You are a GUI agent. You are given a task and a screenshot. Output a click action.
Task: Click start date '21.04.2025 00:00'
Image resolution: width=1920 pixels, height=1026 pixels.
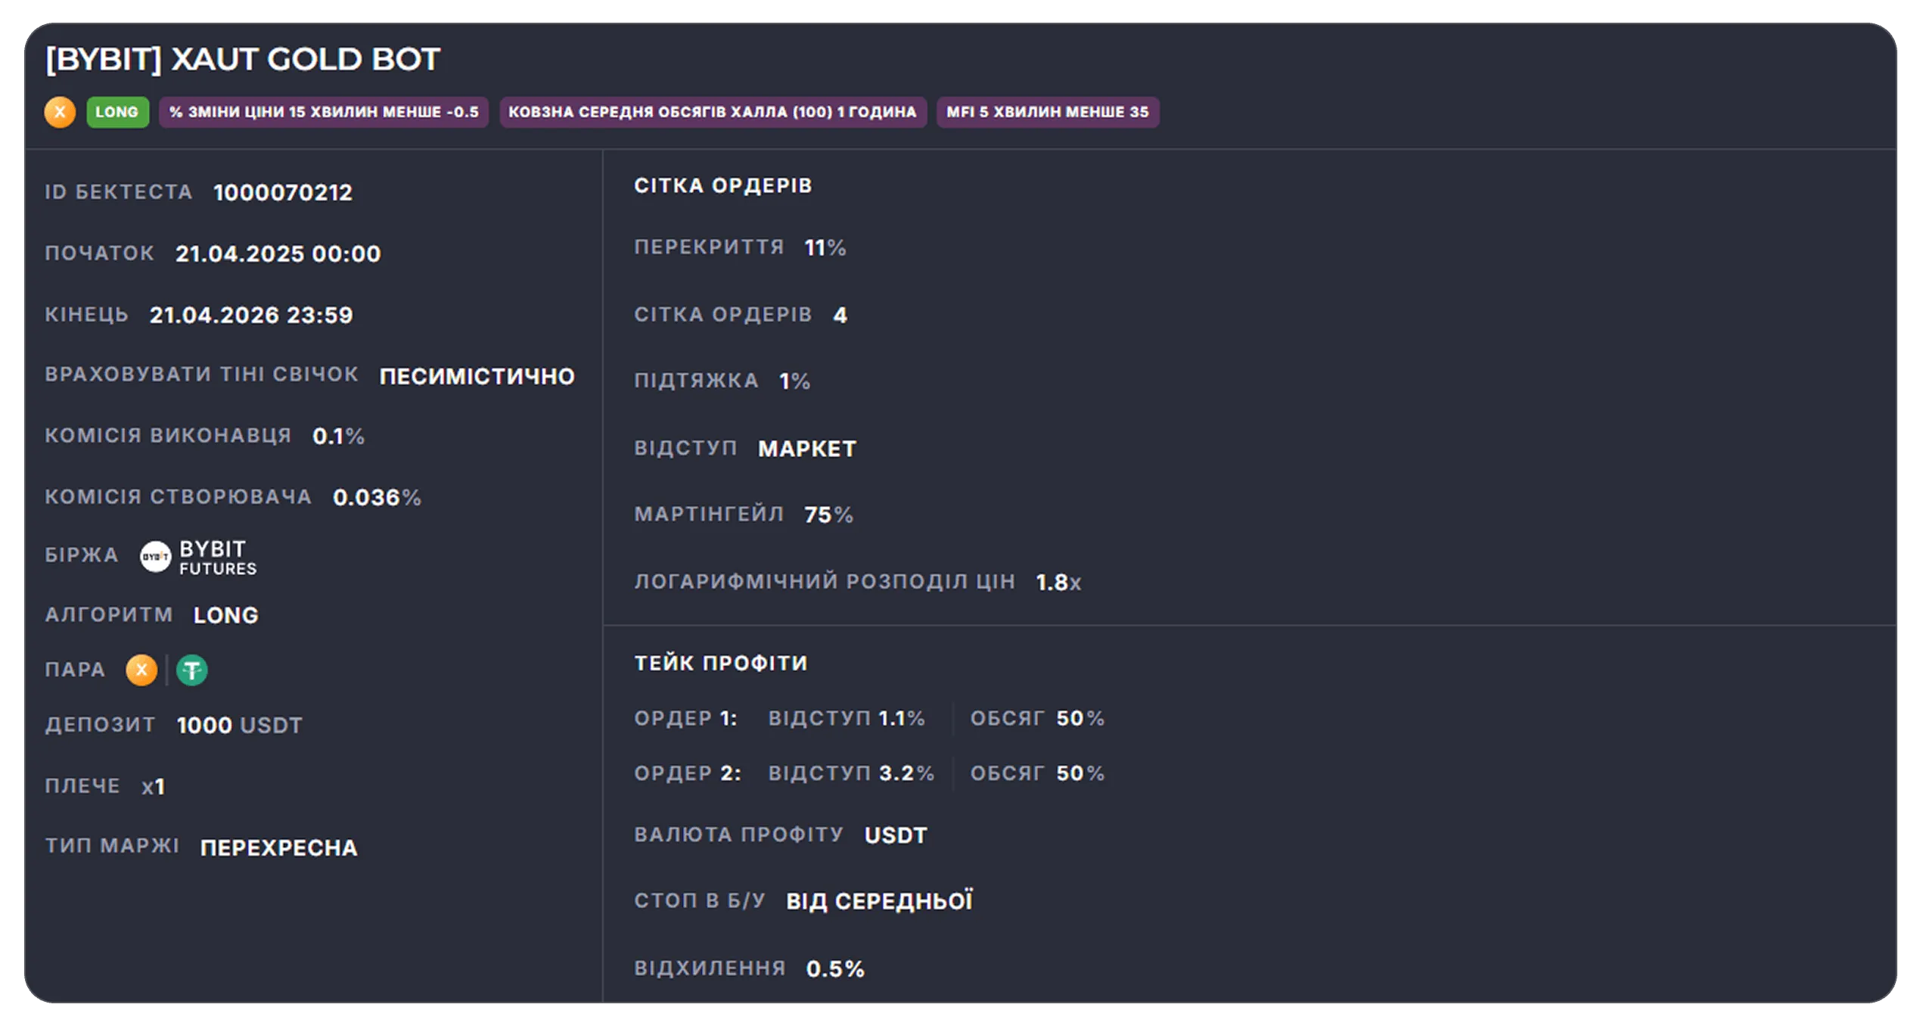click(278, 254)
